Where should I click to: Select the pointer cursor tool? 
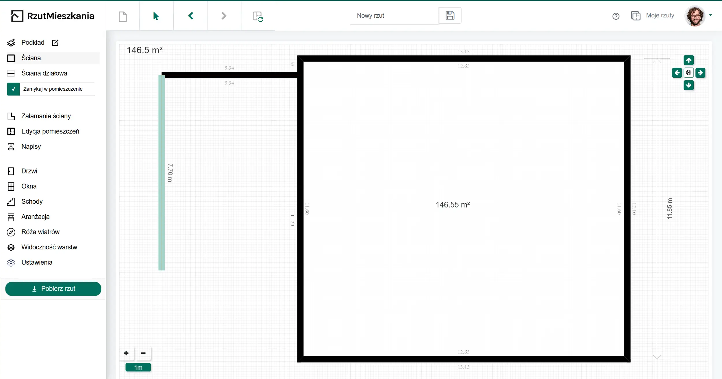(156, 16)
